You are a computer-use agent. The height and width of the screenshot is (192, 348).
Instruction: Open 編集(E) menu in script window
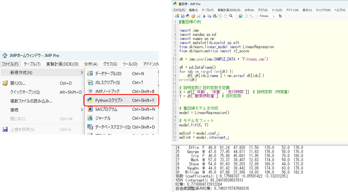(193, 10)
